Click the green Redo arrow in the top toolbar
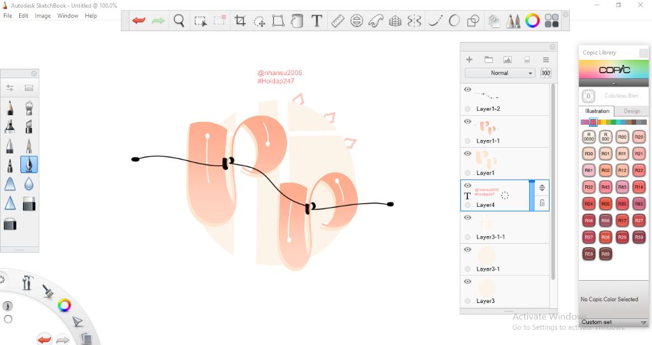The width and height of the screenshot is (652, 345). tap(158, 20)
